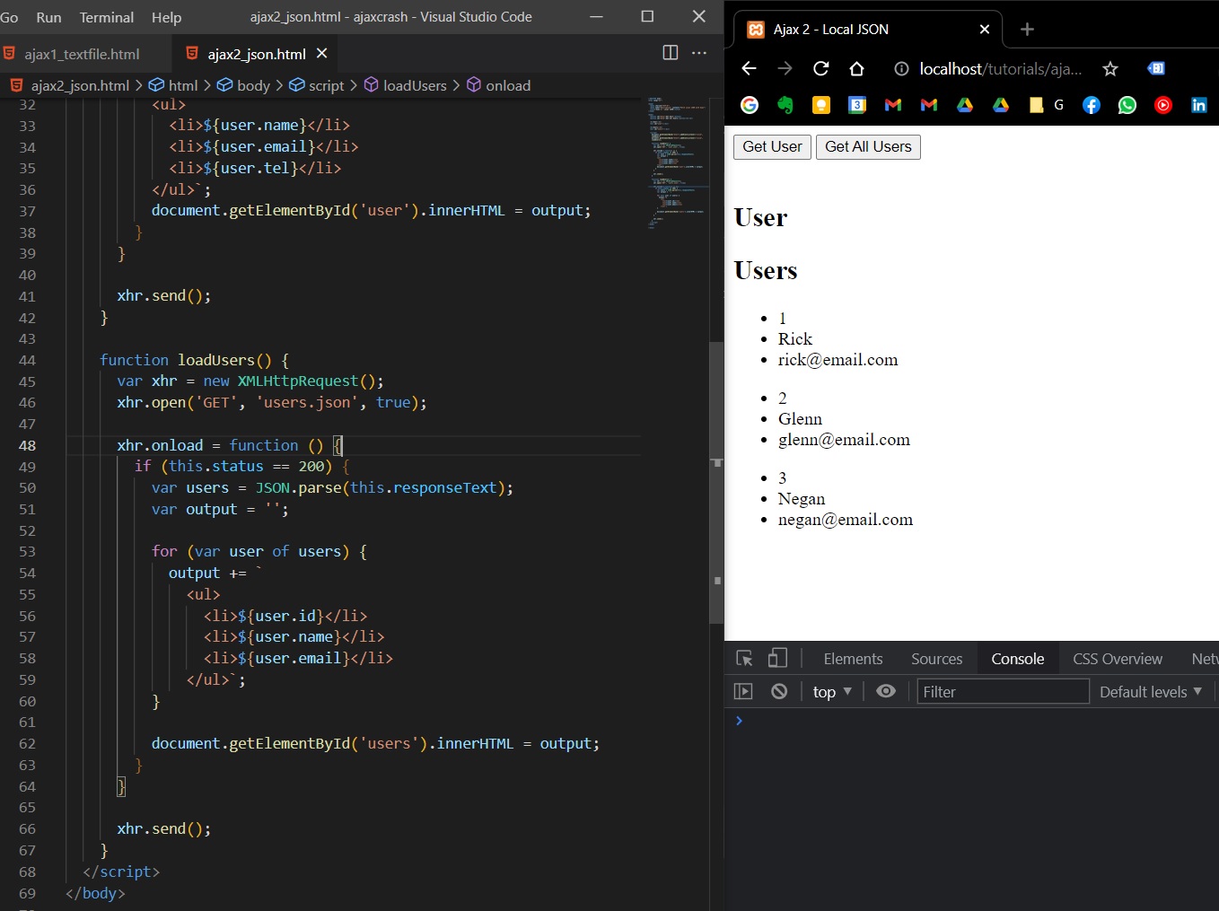
Task: Click 'Negan' in the users list
Action: [801, 499]
